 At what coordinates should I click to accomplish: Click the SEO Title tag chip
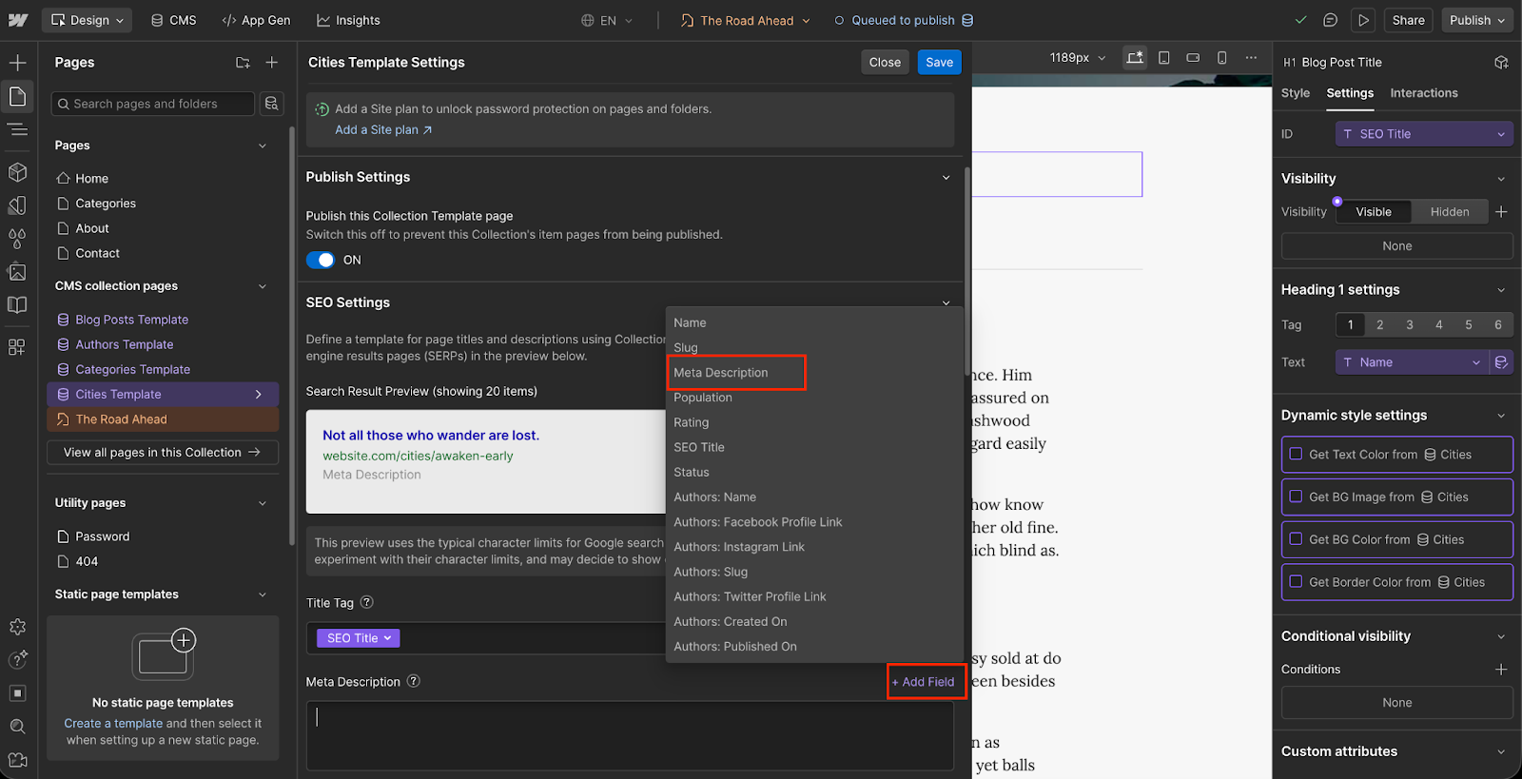(x=359, y=638)
